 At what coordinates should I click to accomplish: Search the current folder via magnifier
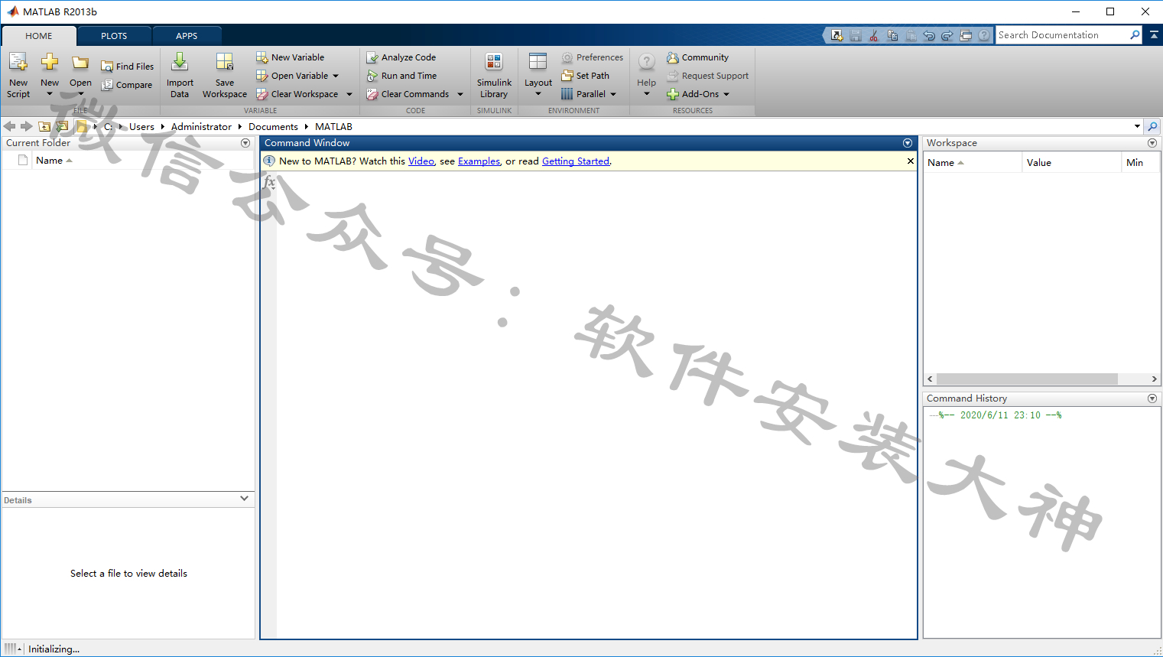point(1152,126)
